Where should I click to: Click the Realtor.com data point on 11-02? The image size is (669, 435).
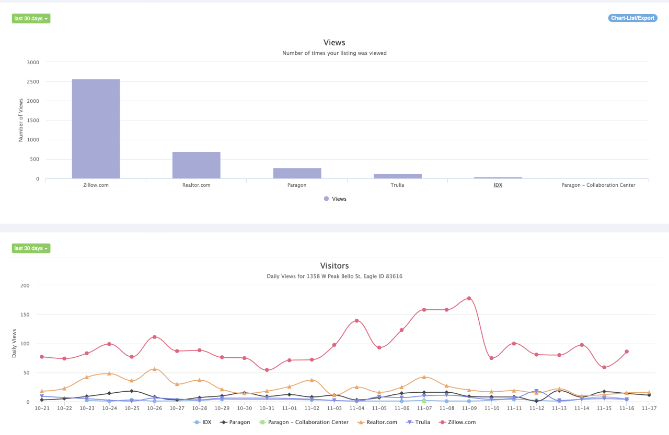(312, 380)
